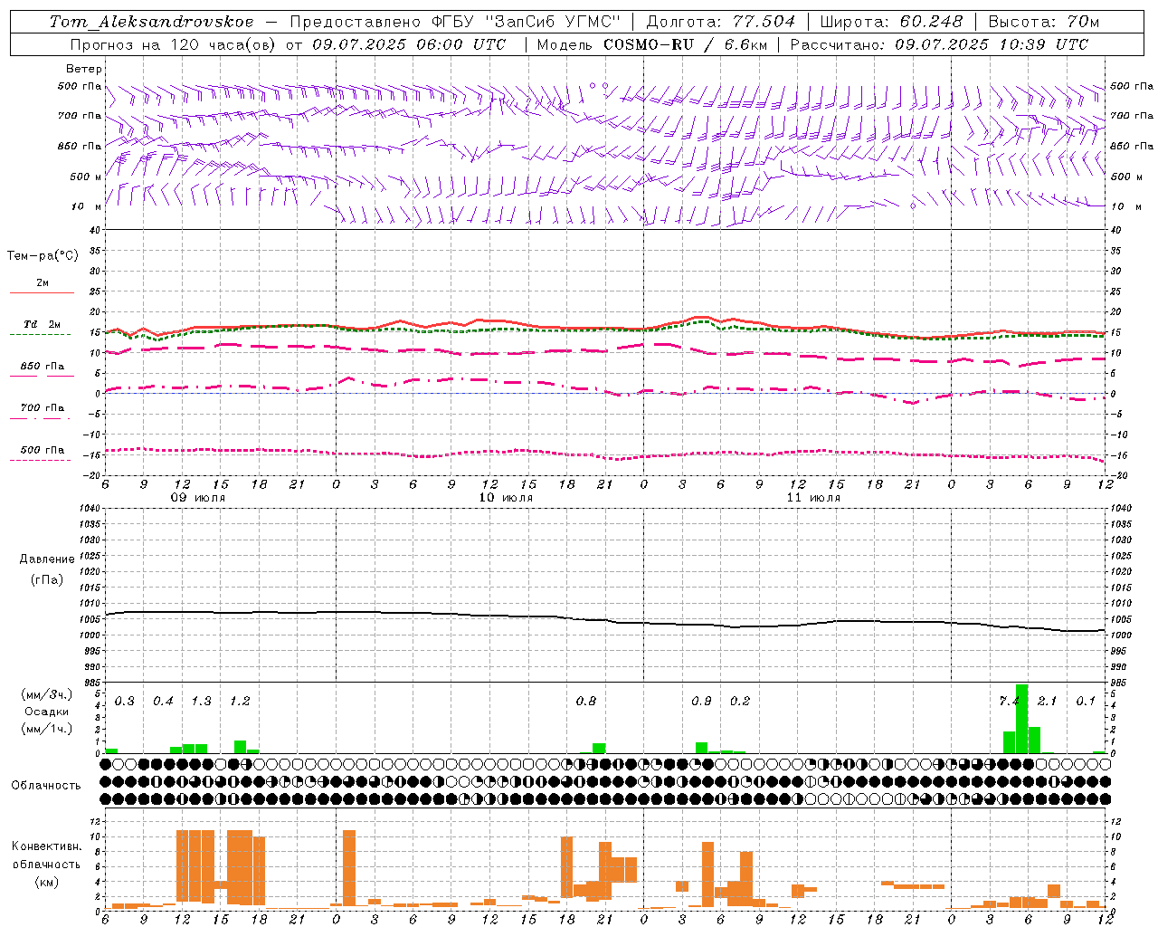The width and height of the screenshot is (1158, 927).
Task: Click the 0.8 precipitation total
Action: (x=586, y=702)
